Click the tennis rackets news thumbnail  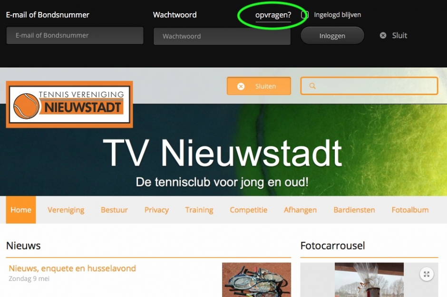tap(256, 280)
